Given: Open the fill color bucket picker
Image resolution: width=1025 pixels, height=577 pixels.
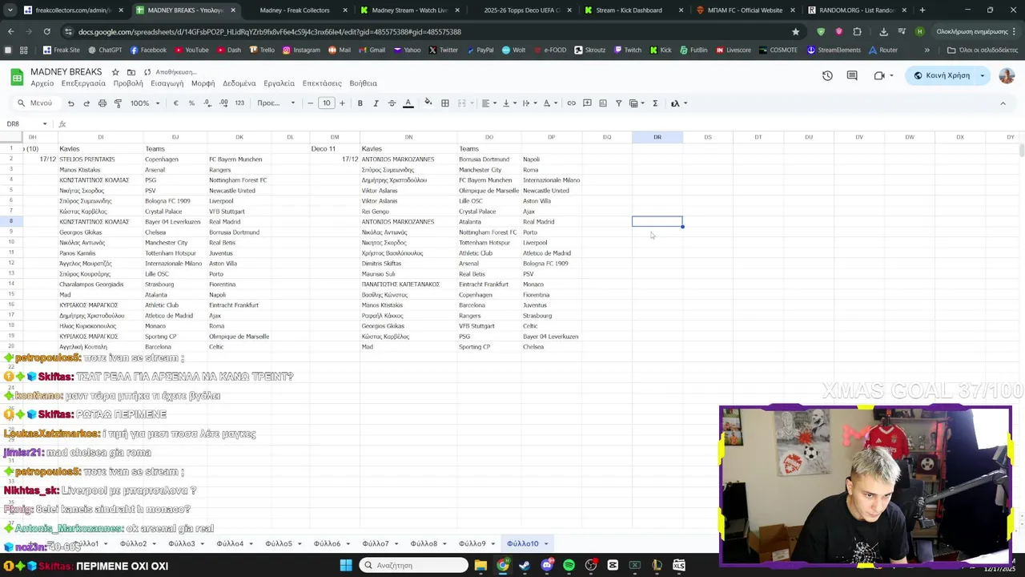Looking at the screenshot, I should point(428,103).
